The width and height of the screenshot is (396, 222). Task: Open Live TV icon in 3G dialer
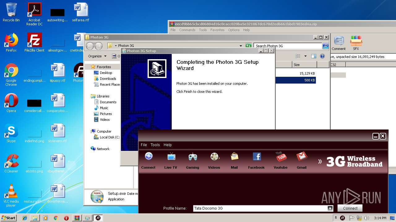coord(171,156)
